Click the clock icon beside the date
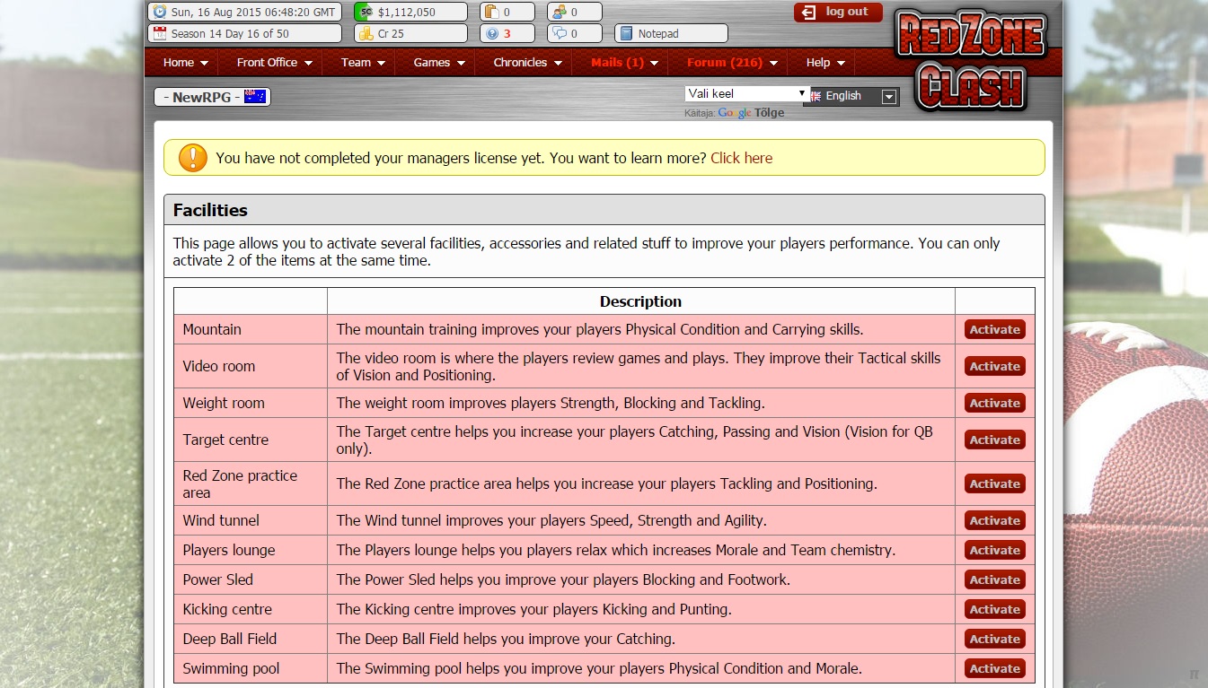 pyautogui.click(x=160, y=12)
